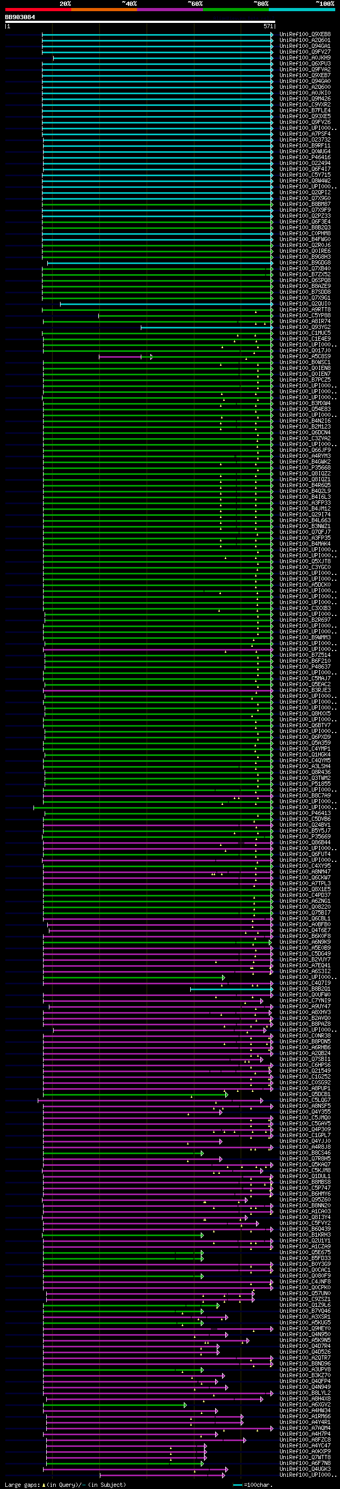Select the UniRef100_B7FLE4 label
This screenshot has height=1489, width=340.
[x=305, y=110]
